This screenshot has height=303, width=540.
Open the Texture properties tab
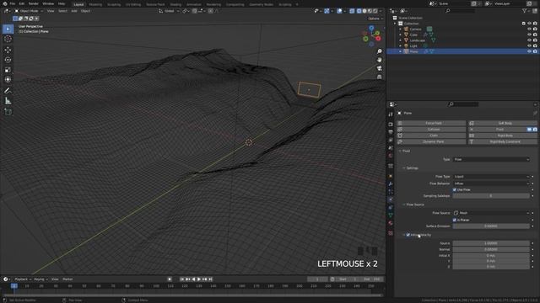[391, 233]
